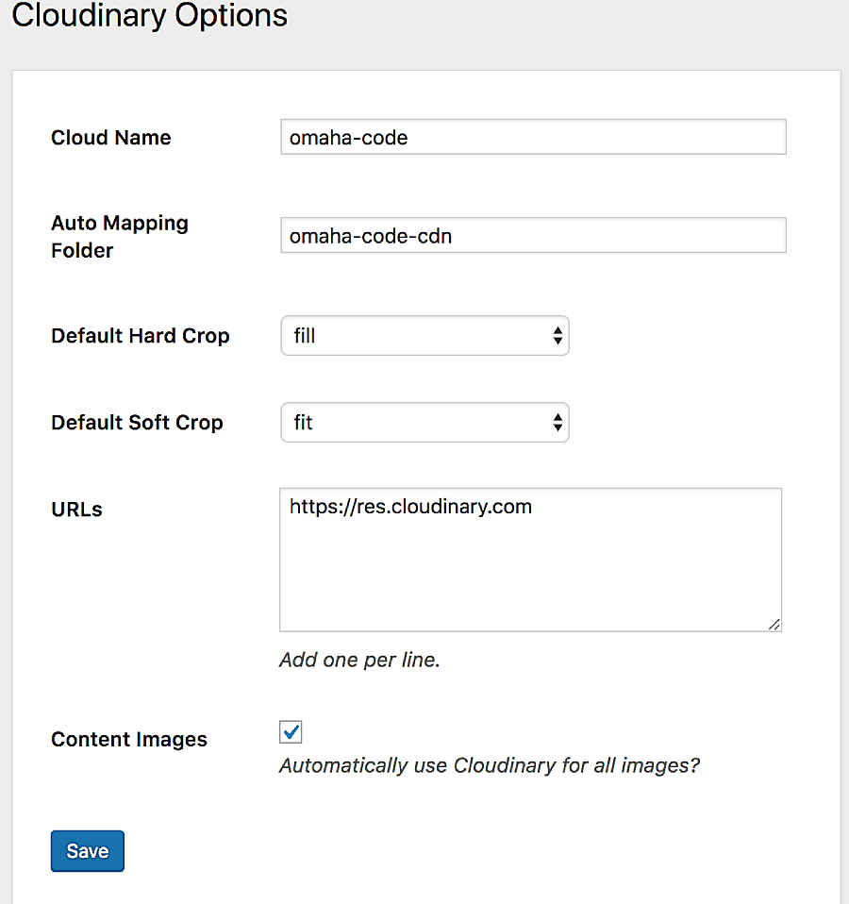Click the up-down arrows on fit dropdown
Viewport: 849px width, 904px height.
(x=557, y=422)
